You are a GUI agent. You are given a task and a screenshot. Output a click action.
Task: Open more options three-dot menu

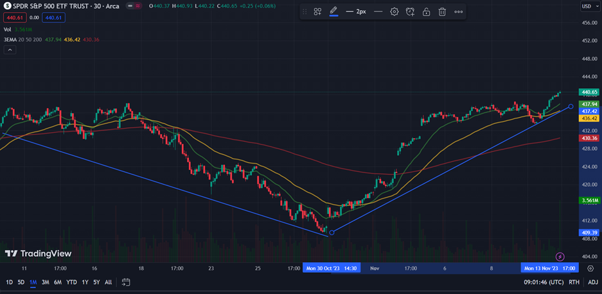pyautogui.click(x=459, y=12)
